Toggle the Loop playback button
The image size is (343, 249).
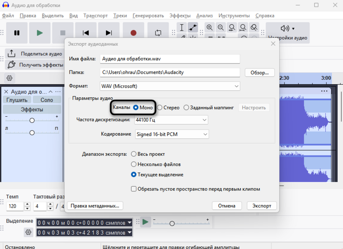pyautogui.click(x=158, y=33)
